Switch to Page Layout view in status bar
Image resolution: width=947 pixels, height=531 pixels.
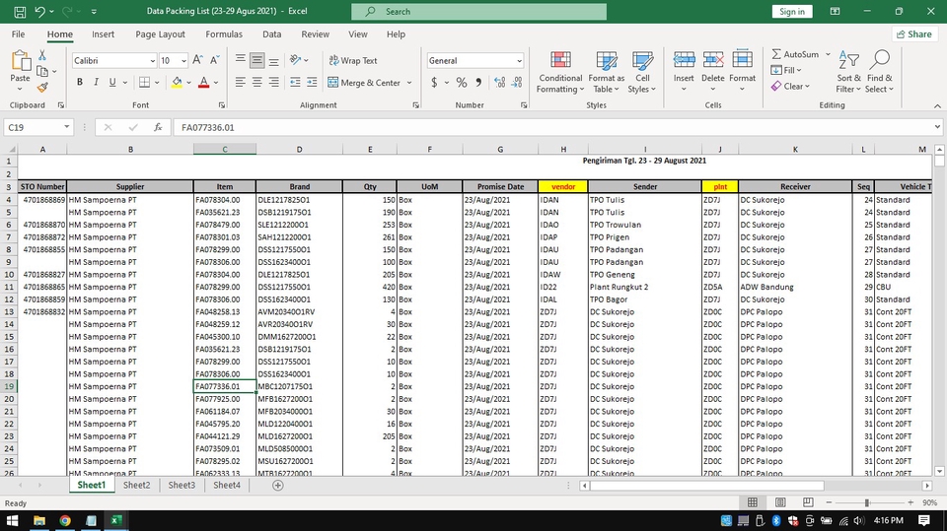pyautogui.click(x=780, y=502)
